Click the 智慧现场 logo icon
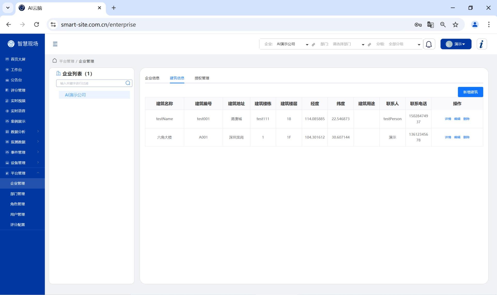The height and width of the screenshot is (295, 497). (x=11, y=44)
